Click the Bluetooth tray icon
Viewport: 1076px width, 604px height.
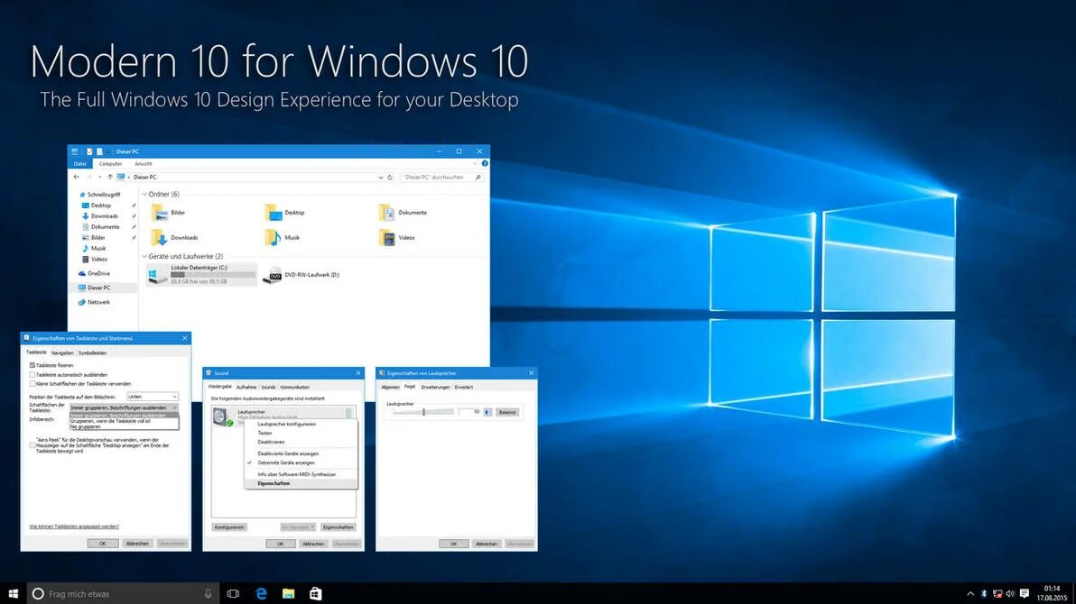pyautogui.click(x=983, y=594)
